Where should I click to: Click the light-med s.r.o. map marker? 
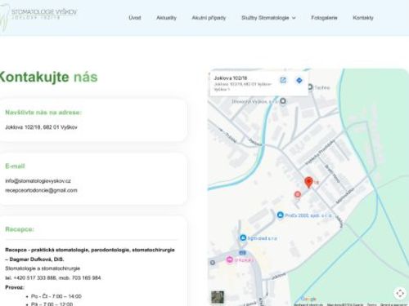click(x=243, y=237)
